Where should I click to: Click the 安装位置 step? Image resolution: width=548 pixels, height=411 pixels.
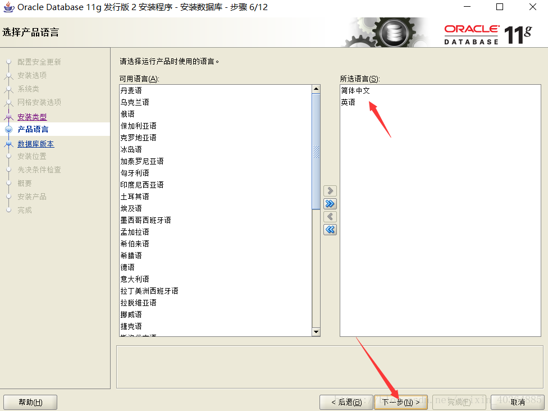(x=32, y=156)
